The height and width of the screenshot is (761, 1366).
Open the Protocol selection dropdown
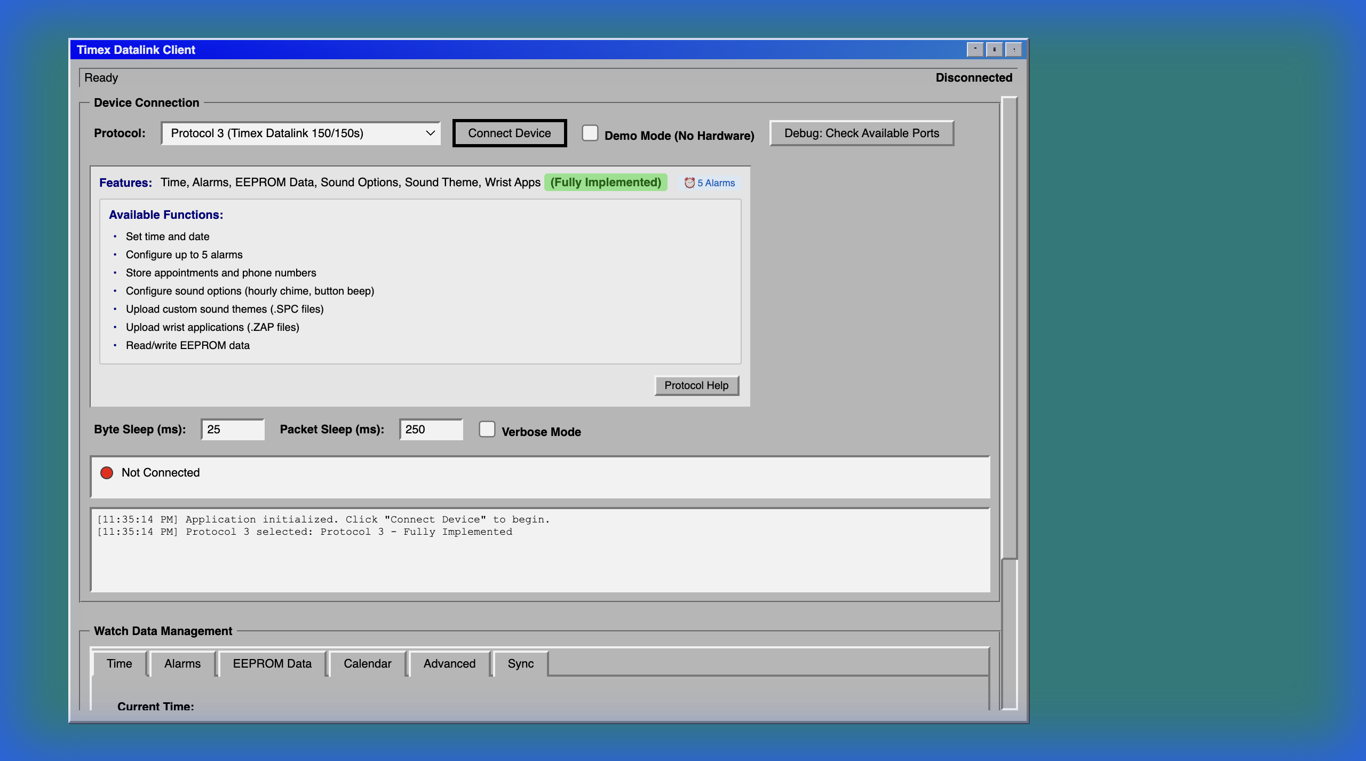click(300, 133)
